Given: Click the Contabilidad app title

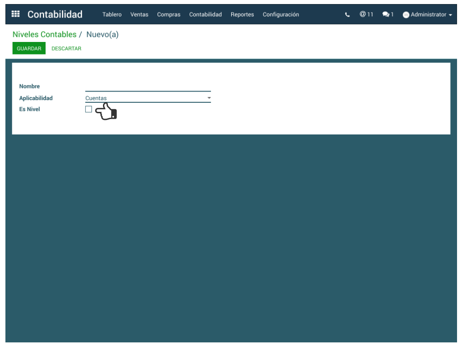Looking at the screenshot, I should pos(55,14).
